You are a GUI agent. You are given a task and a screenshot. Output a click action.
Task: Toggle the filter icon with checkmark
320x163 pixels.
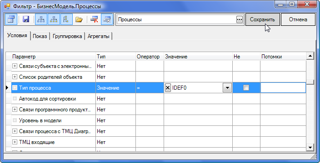107,19
